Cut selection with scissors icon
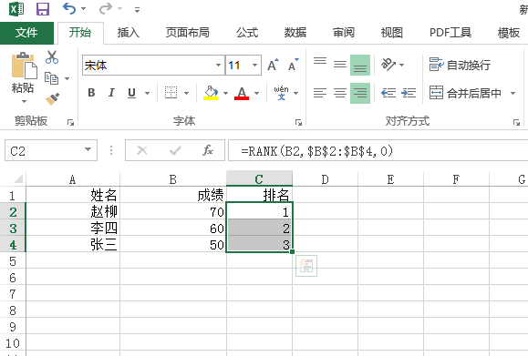This screenshot has height=356, width=528. pyautogui.click(x=52, y=57)
